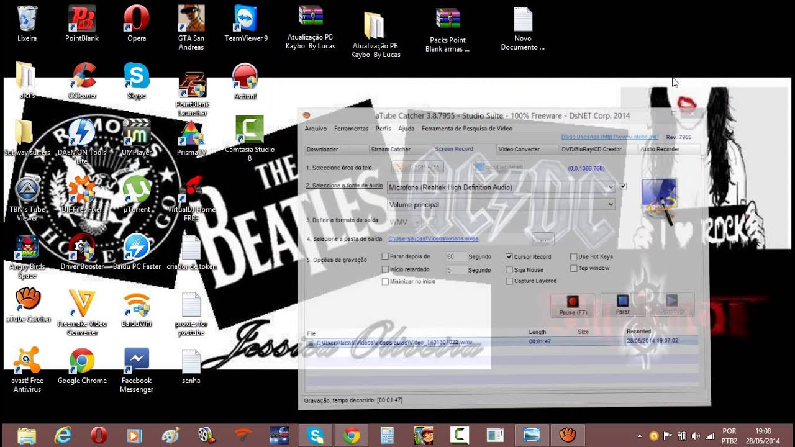Select the Freemake Video Converter icon
The image size is (795, 447).
pos(82,312)
